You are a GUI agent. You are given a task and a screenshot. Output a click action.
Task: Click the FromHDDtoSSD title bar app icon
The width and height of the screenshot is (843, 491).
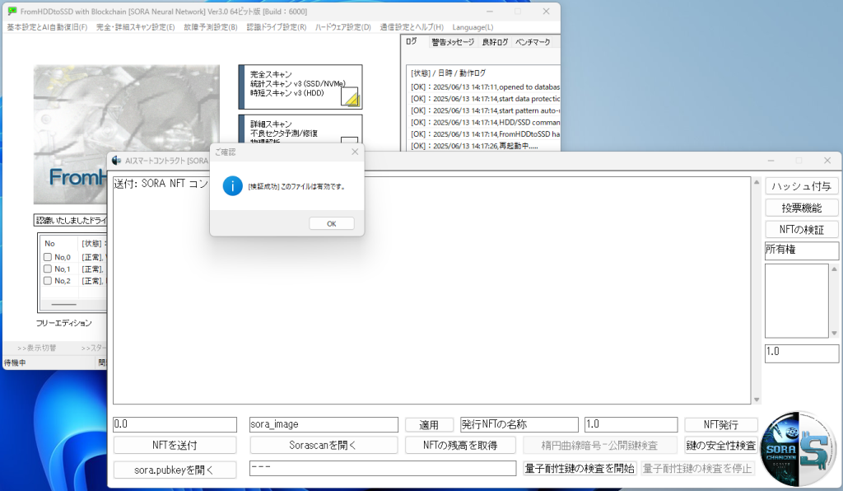click(12, 12)
